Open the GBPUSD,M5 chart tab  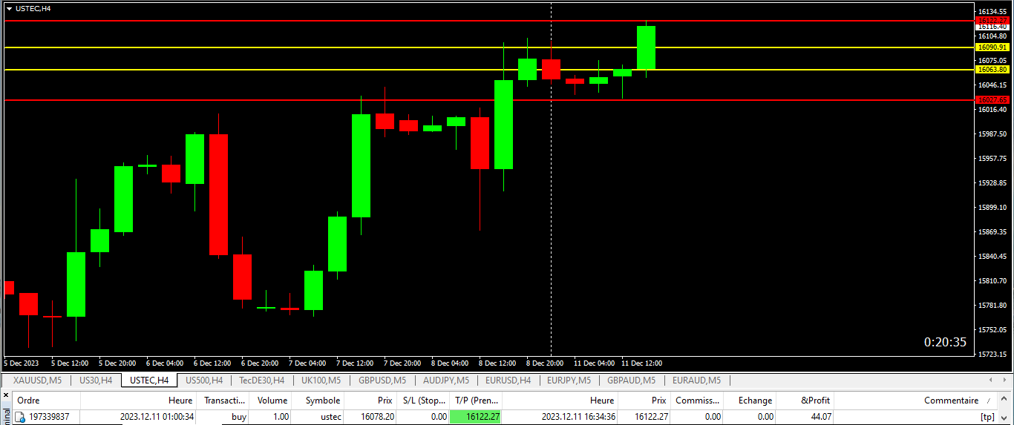382,380
